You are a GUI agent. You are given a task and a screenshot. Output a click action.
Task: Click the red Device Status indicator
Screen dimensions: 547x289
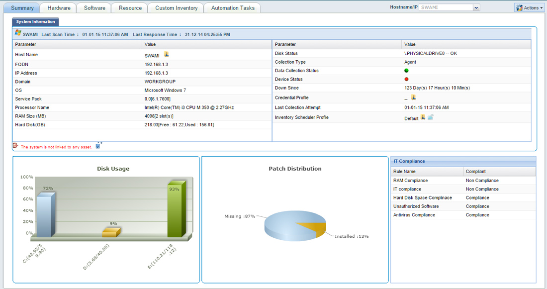pyautogui.click(x=406, y=79)
